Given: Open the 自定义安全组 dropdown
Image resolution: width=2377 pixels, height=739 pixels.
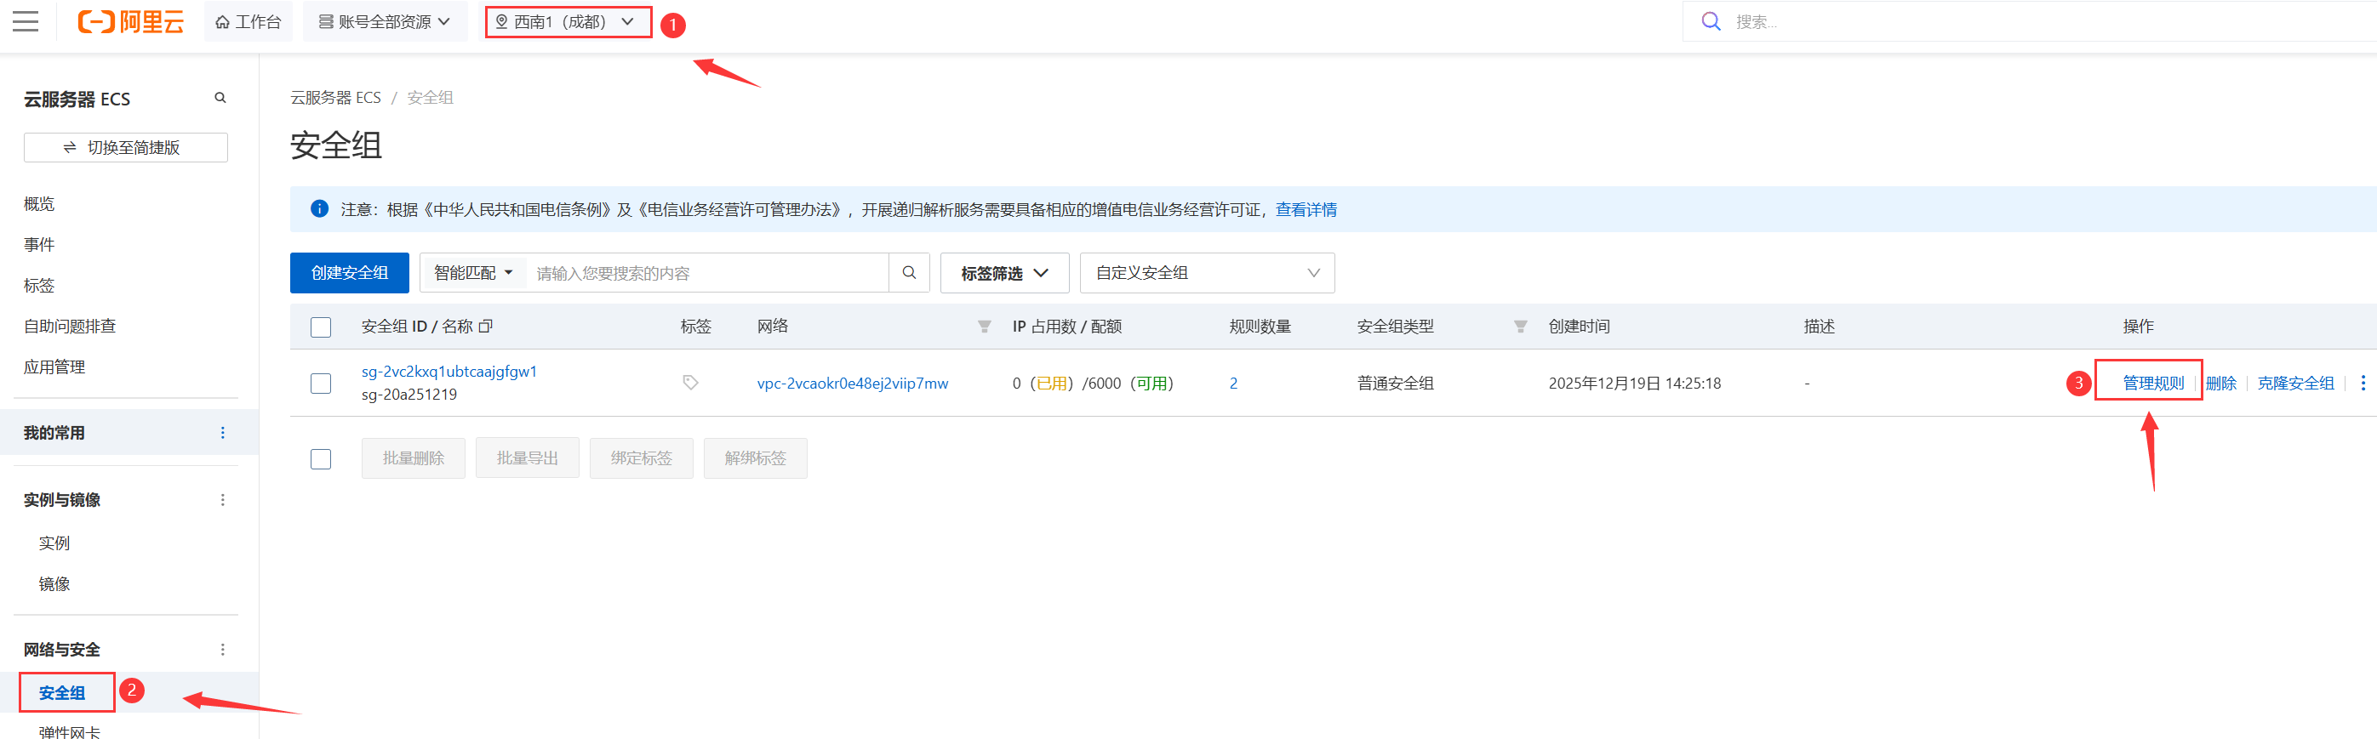Looking at the screenshot, I should point(1206,273).
